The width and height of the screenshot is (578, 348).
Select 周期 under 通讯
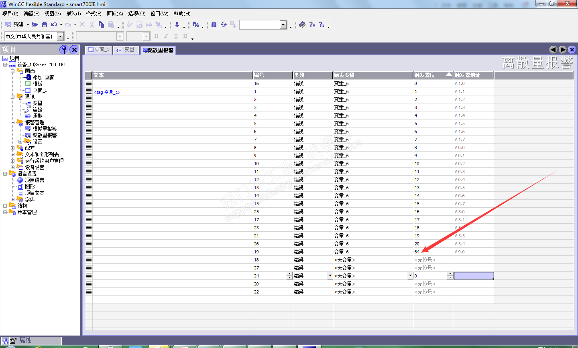tap(37, 116)
